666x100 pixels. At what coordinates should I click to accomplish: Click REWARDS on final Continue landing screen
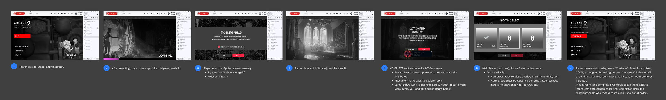[x=628, y=55]
